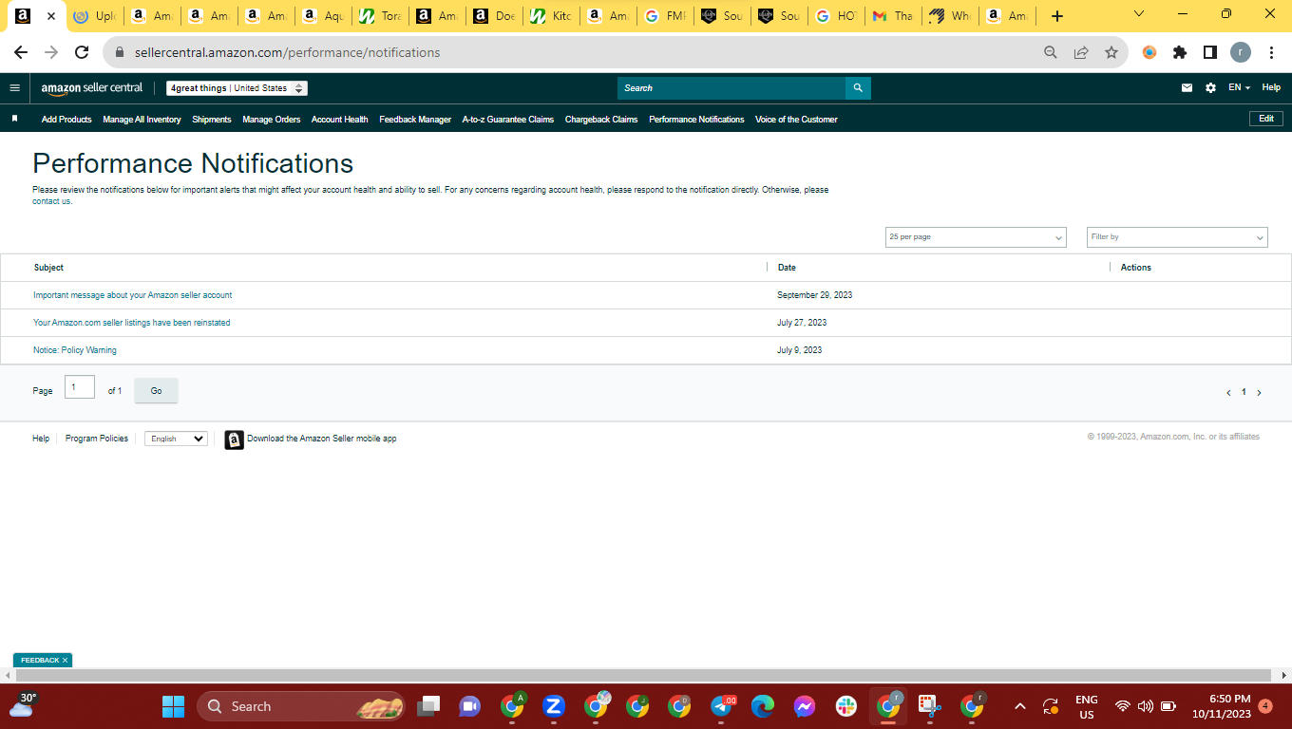Go to Chargeback Claims
This screenshot has width=1292, height=729.
[601, 120]
